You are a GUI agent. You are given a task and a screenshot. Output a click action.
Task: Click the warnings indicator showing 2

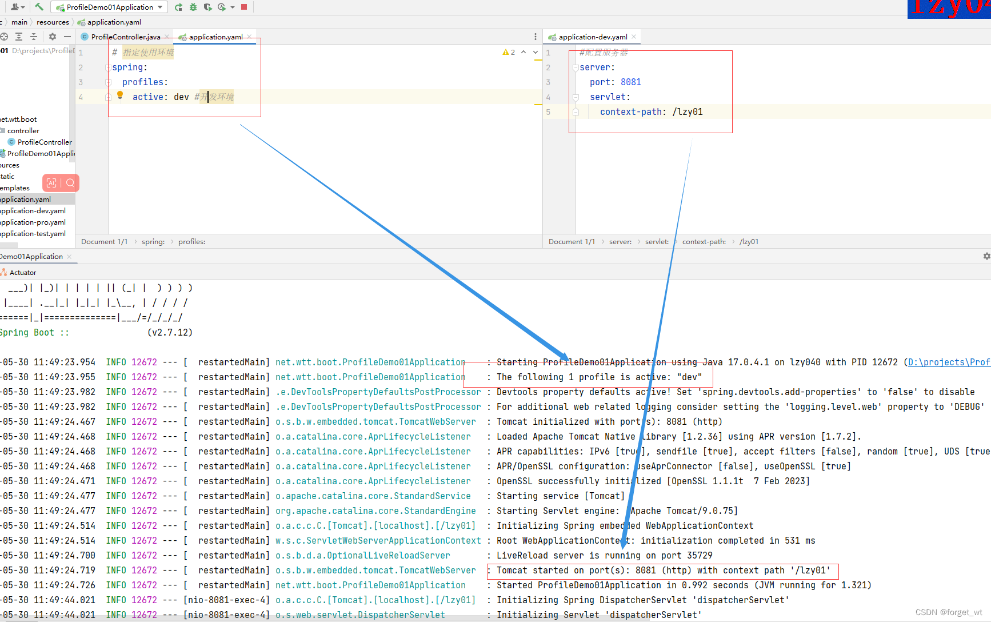click(509, 52)
